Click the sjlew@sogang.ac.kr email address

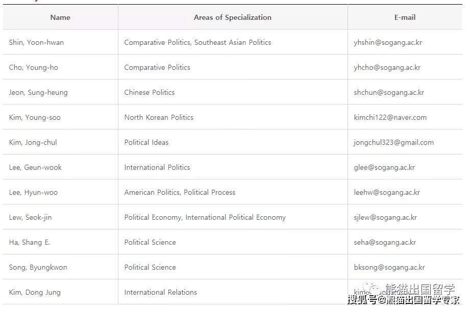click(x=385, y=217)
